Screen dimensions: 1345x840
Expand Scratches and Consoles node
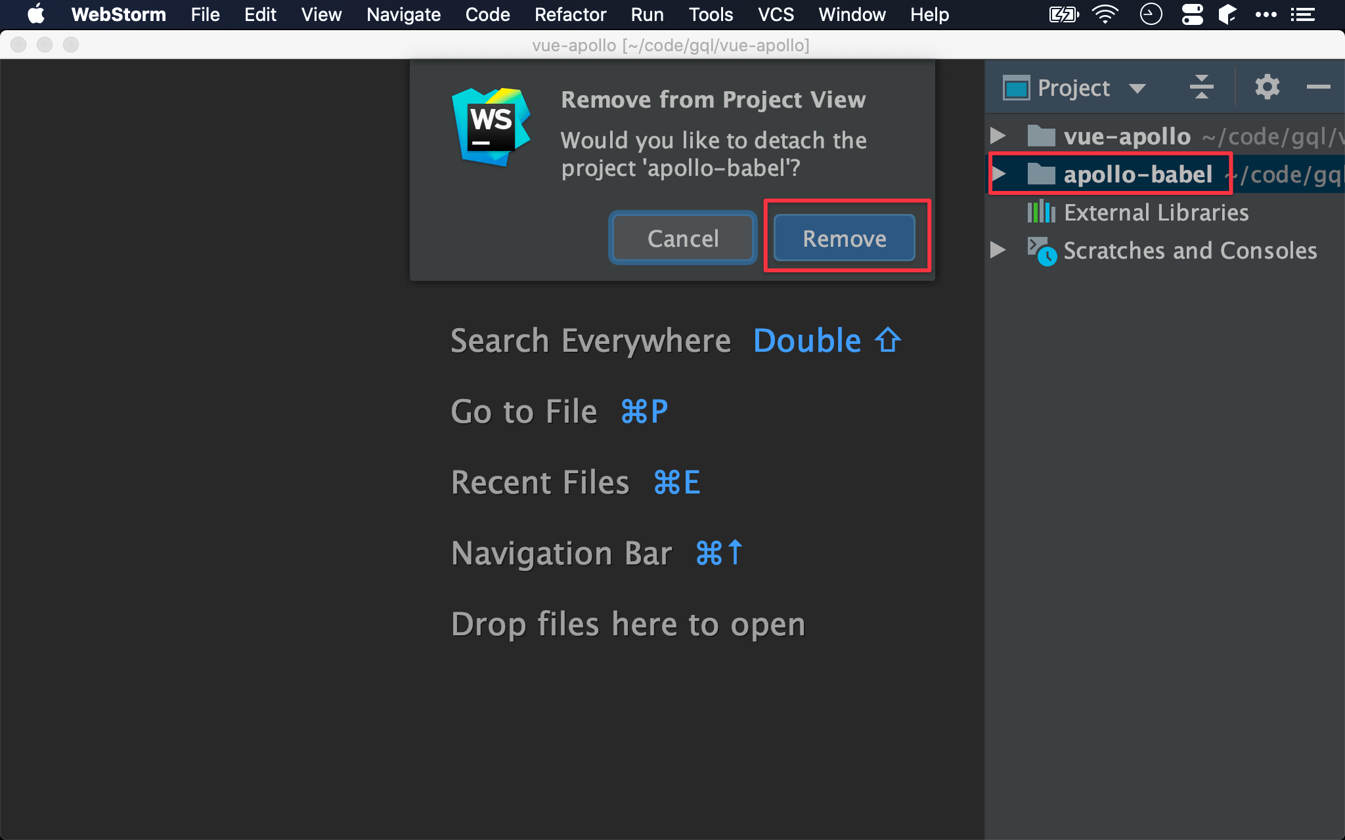click(998, 250)
